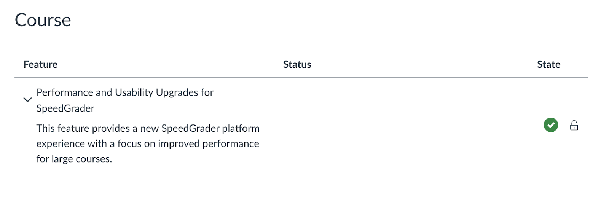609x204 pixels.
Task: Click the 'for large courses.' description text
Action: (74, 159)
